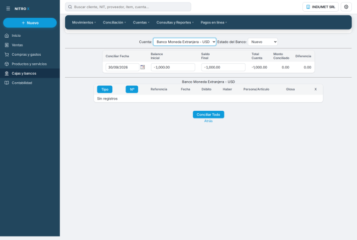
Task: Open Productos y servicios section
Action: click(x=30, y=64)
